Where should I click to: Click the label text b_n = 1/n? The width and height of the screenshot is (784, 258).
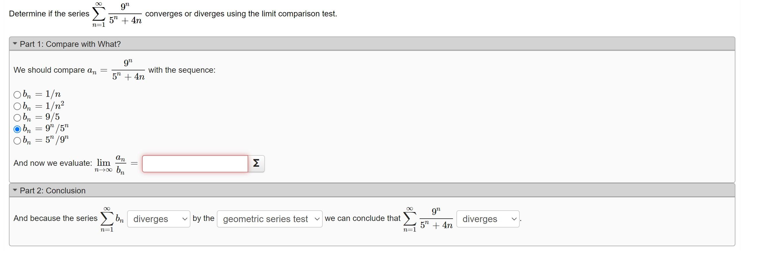pyautogui.click(x=42, y=94)
